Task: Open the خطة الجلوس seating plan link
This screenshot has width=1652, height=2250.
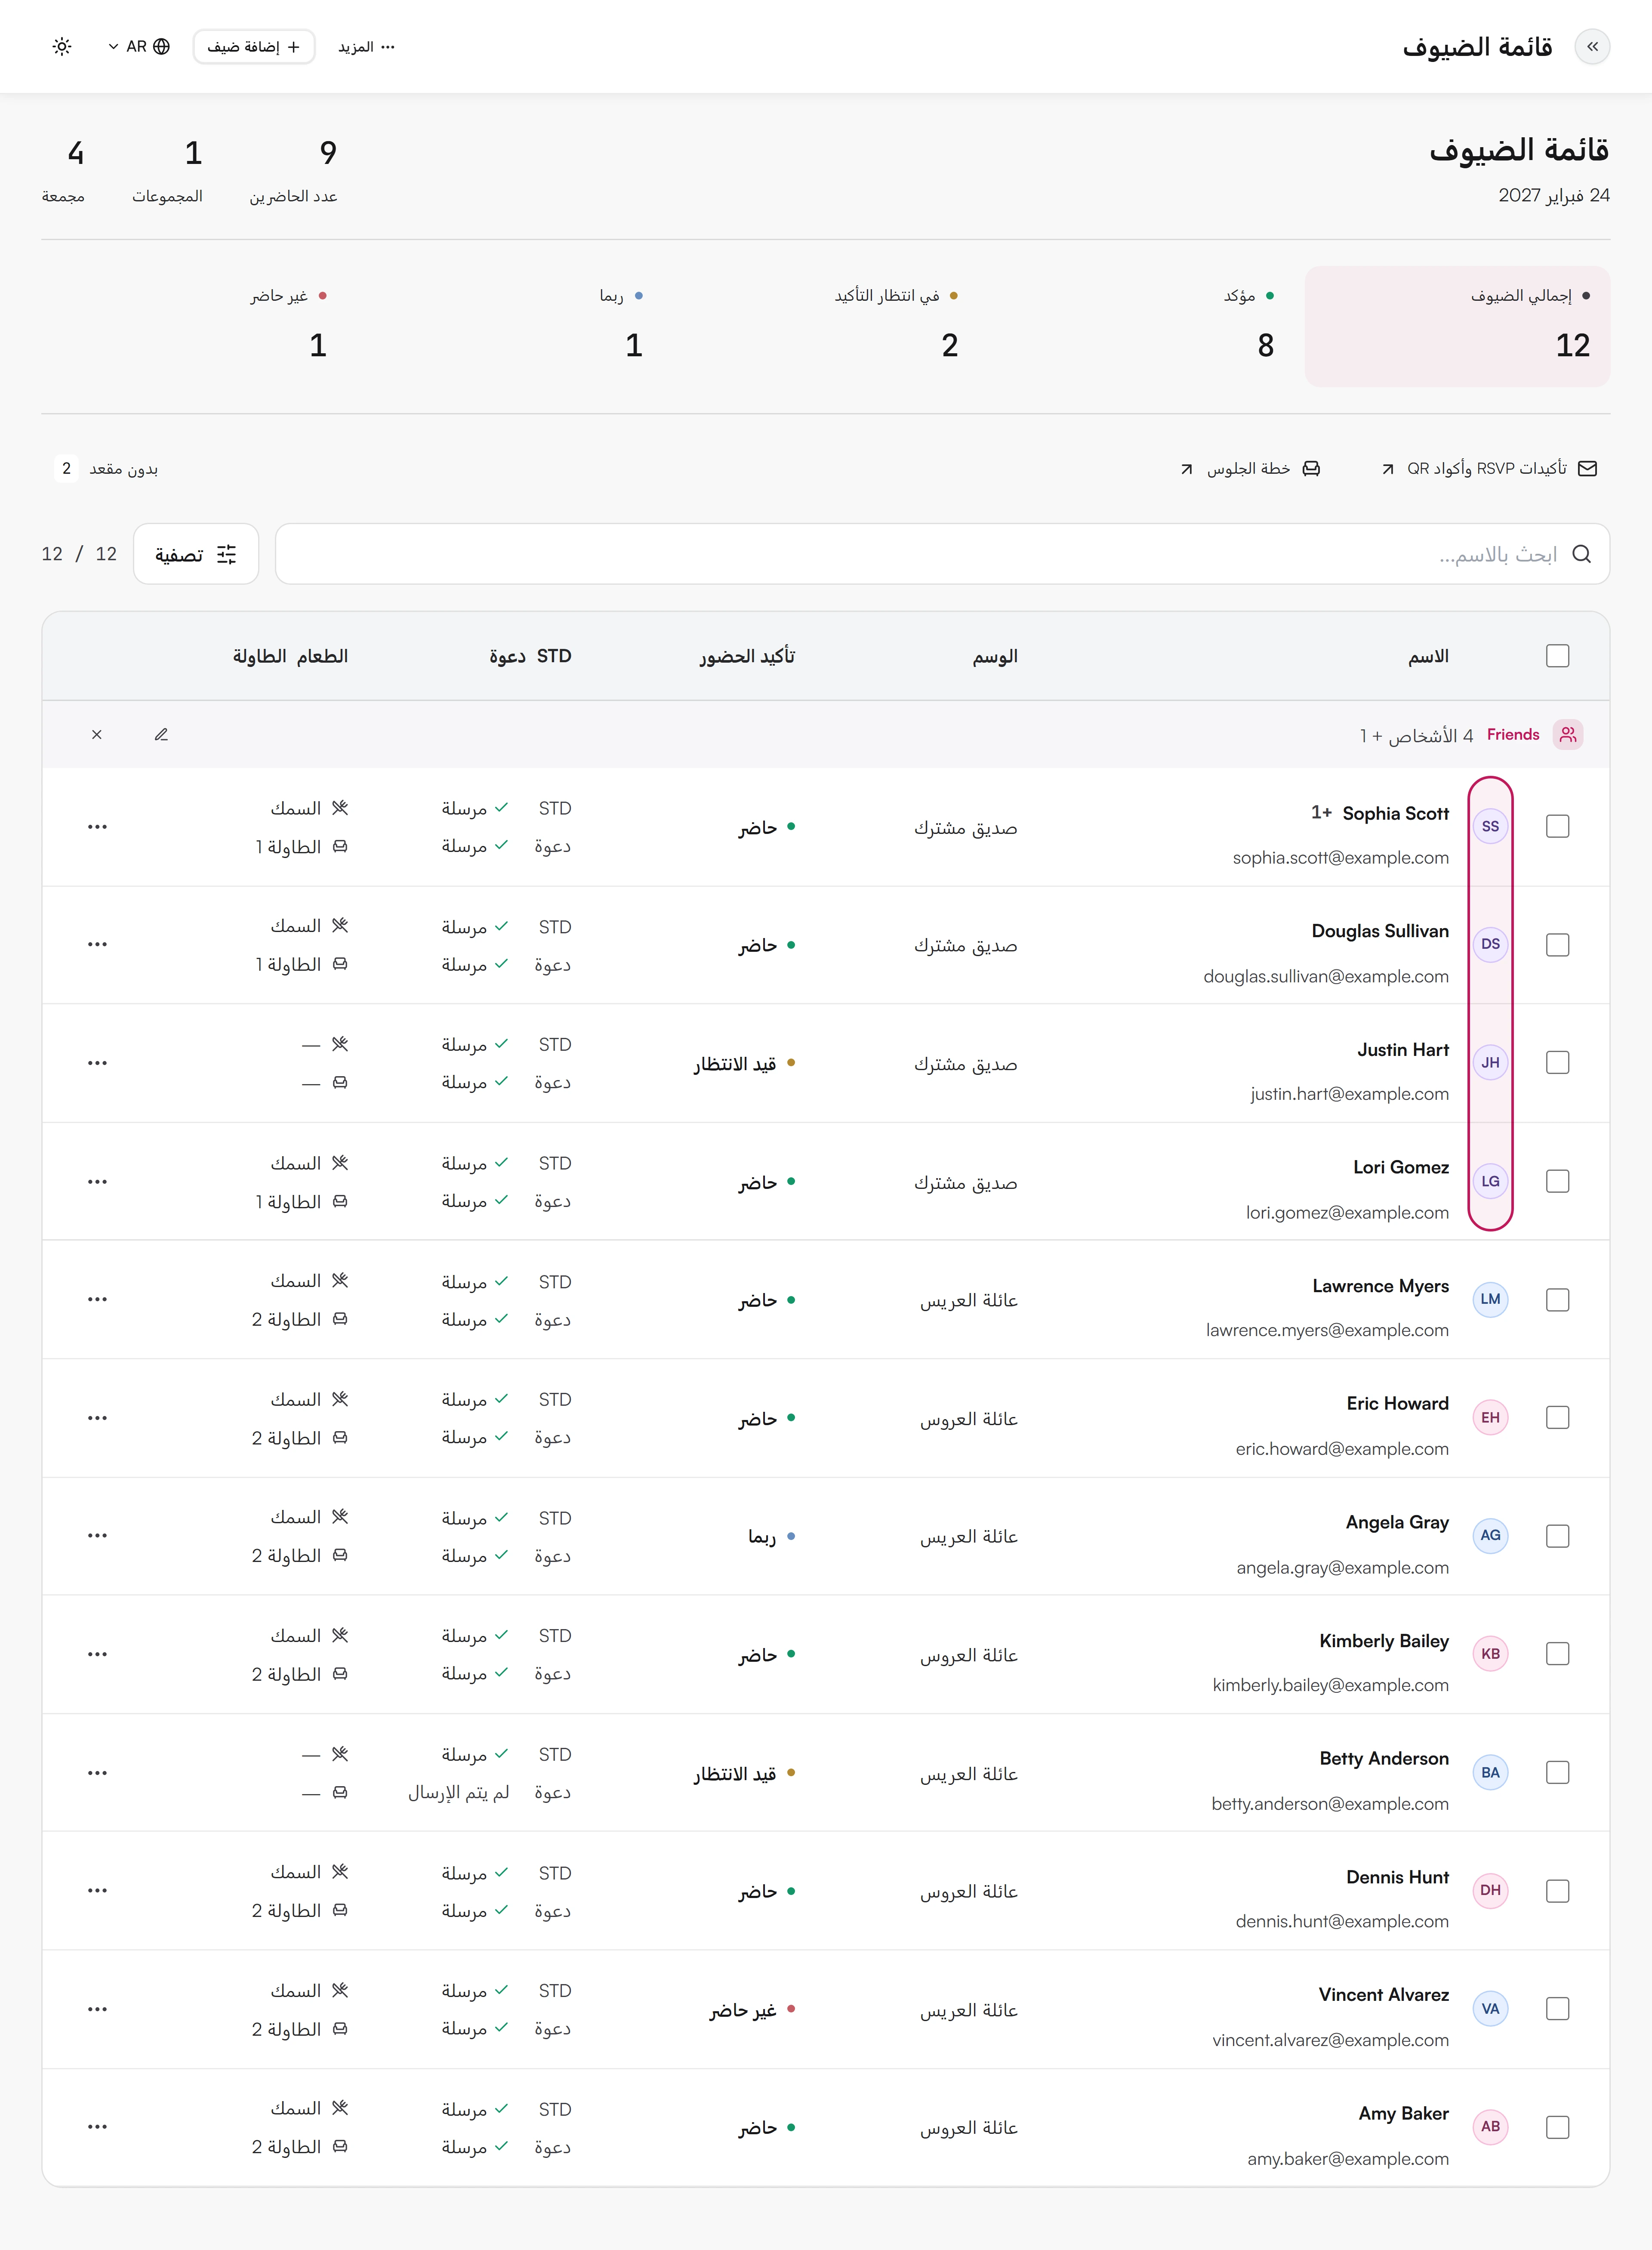Action: pos(1250,469)
